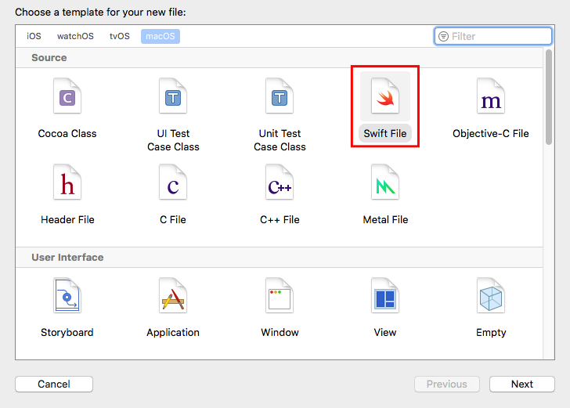570x408 pixels.
Task: Select the Header File template
Action: click(x=67, y=184)
